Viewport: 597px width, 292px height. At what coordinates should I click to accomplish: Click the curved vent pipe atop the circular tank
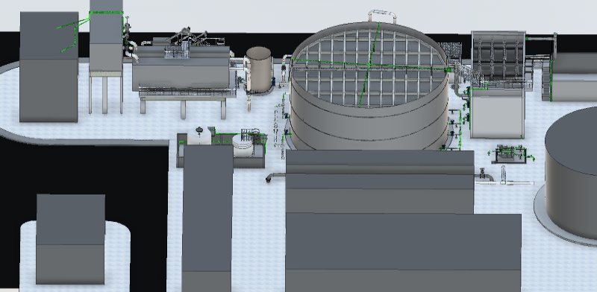point(382,16)
